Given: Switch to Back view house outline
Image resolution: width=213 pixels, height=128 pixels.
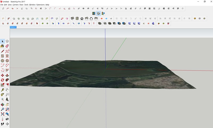Looking at the screenshot, I should (91, 18).
